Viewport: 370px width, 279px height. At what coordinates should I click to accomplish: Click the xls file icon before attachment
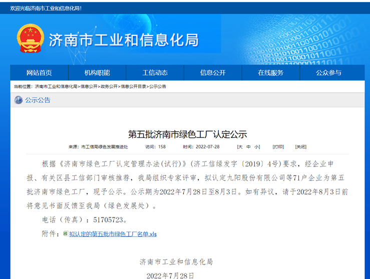click(66, 234)
